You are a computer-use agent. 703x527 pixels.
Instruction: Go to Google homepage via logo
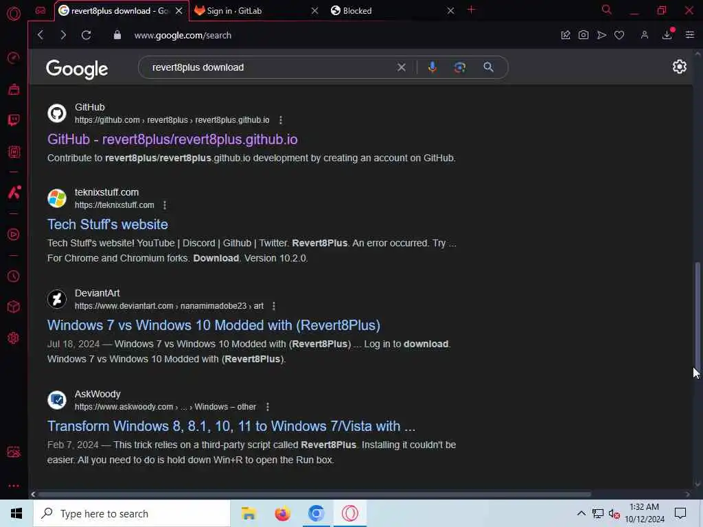[x=77, y=69]
